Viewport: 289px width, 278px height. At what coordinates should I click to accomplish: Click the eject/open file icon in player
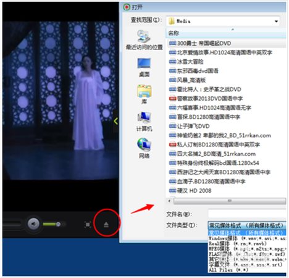(x=106, y=224)
